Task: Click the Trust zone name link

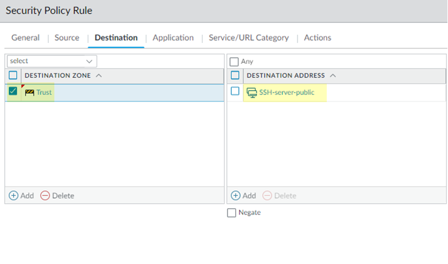Action: [x=44, y=93]
